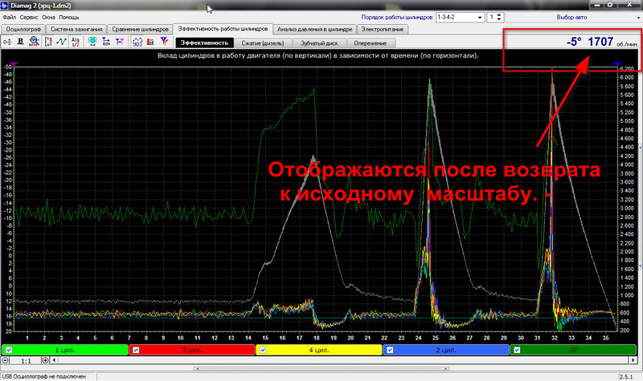Click the 1:1 scale reset button

[x=26, y=361]
